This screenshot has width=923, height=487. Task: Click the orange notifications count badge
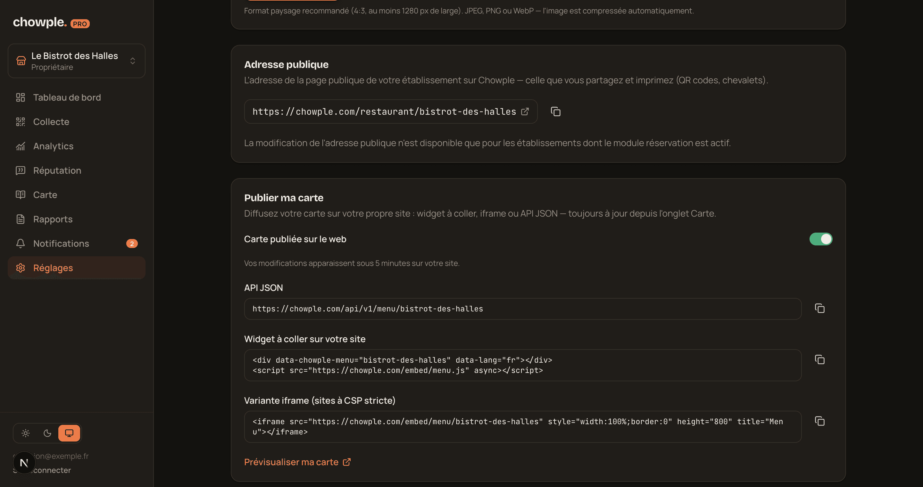(x=132, y=244)
